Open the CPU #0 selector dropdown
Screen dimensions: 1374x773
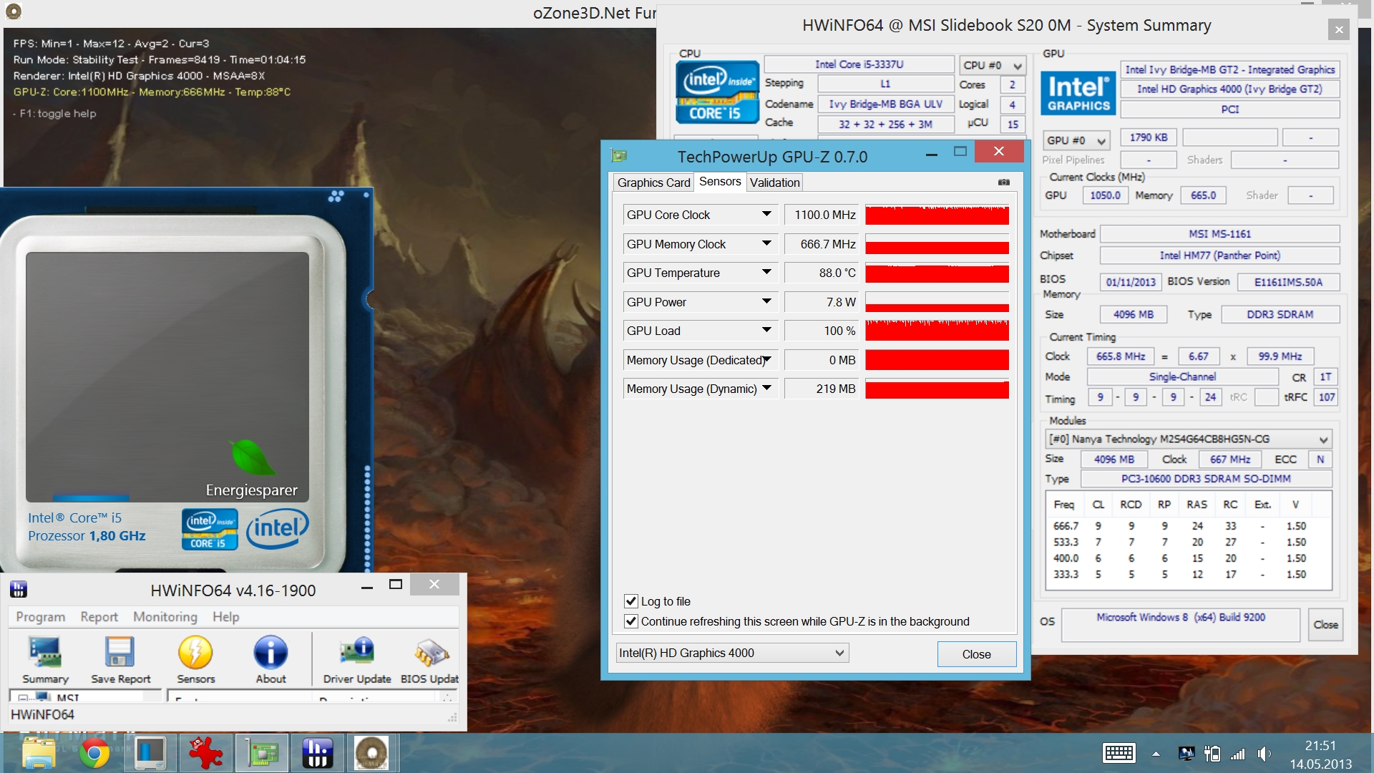coord(993,65)
